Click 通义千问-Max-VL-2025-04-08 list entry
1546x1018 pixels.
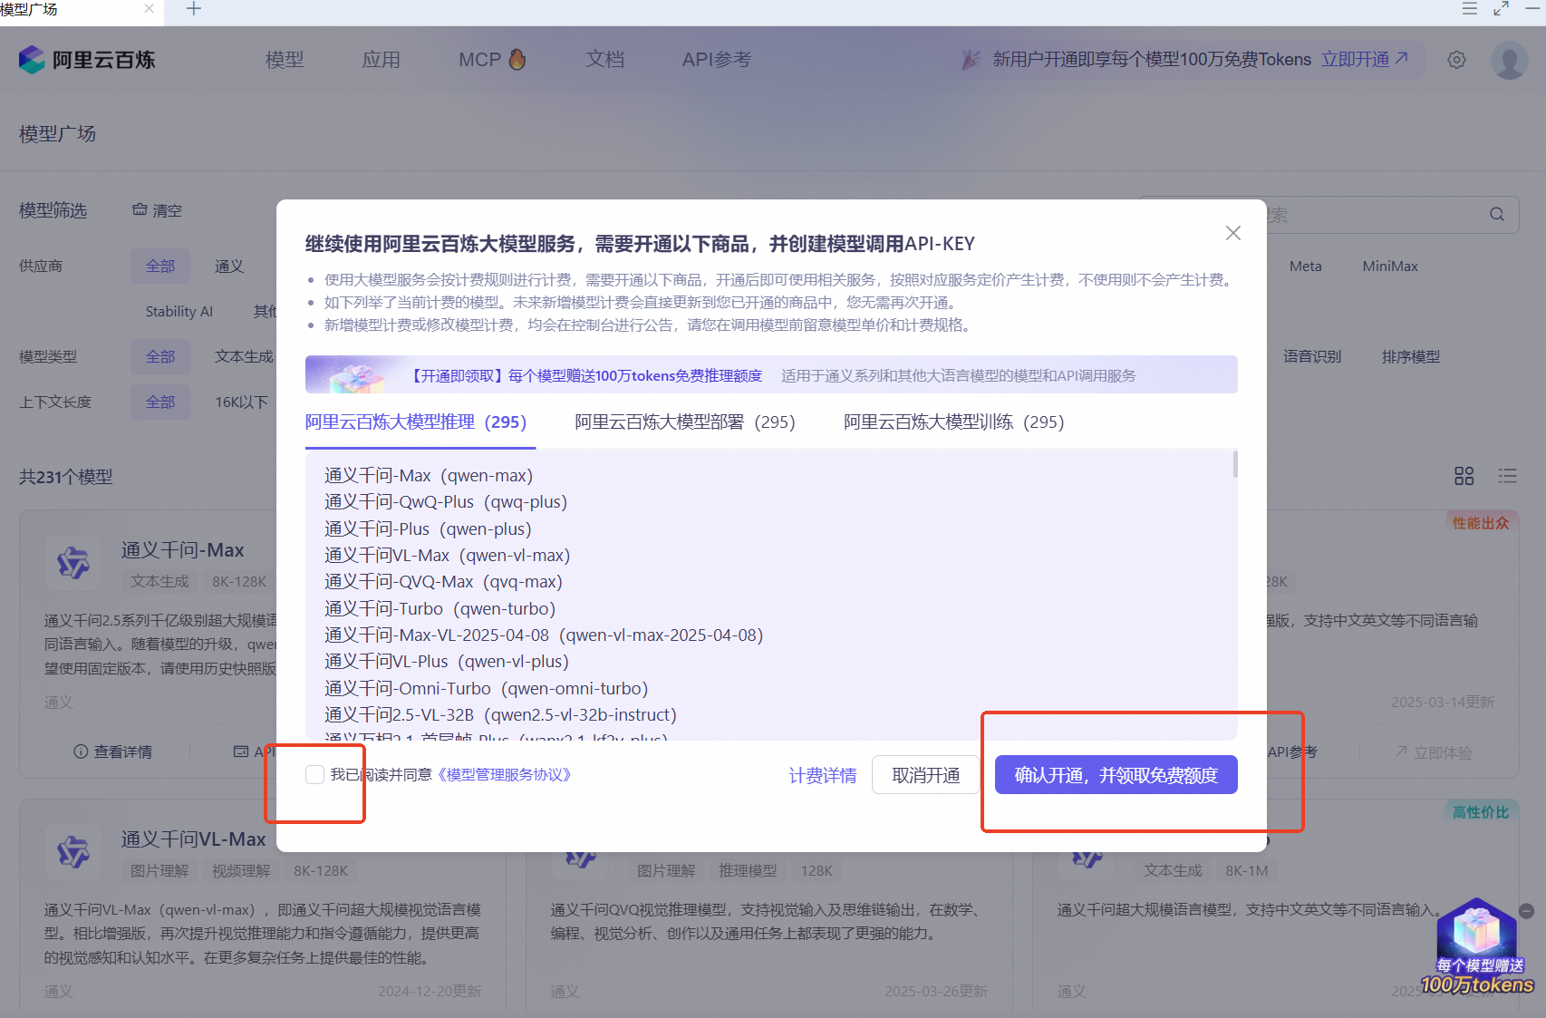tap(544, 635)
